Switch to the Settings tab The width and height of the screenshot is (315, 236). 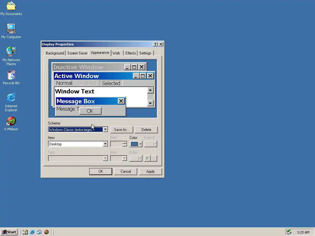click(145, 53)
